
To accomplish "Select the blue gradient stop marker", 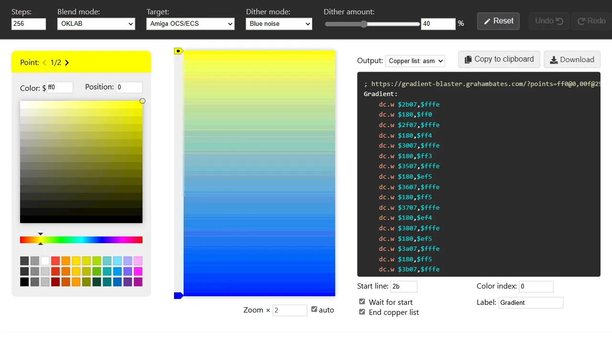I will (x=178, y=296).
